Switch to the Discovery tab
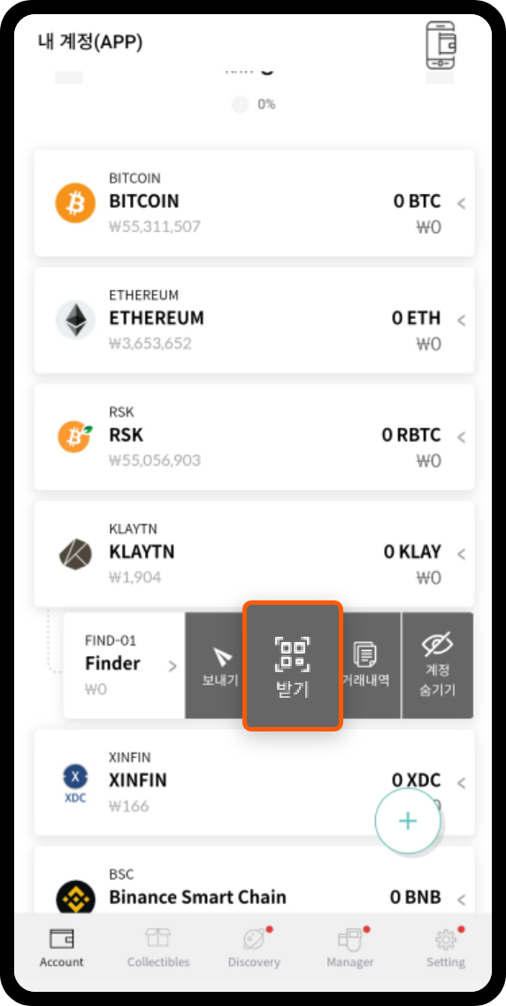Screen dimensions: 506x1006 click(254, 948)
